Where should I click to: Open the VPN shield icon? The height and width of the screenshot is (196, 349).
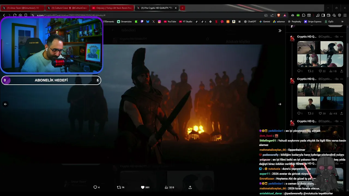(x=339, y=15)
